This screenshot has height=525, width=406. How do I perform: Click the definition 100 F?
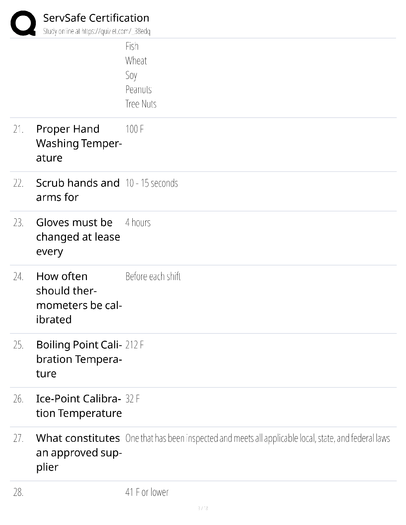(x=134, y=129)
